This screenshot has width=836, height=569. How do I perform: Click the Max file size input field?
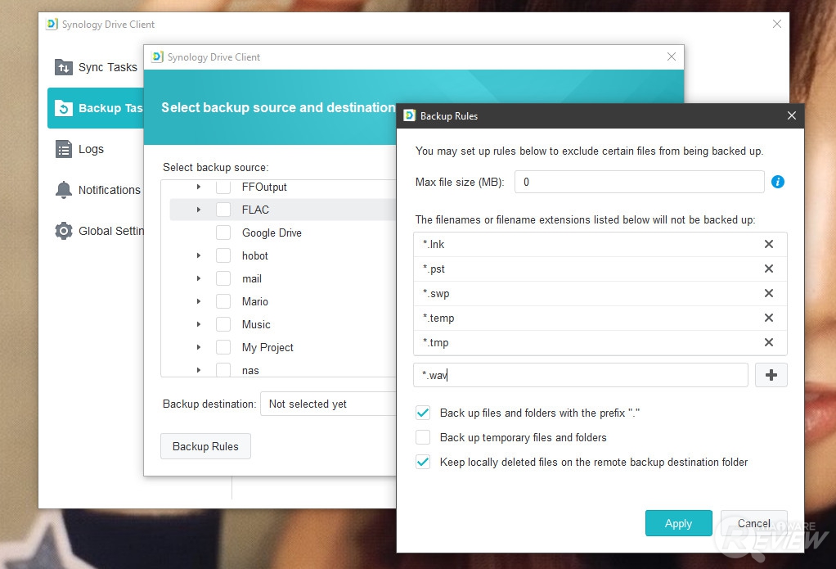639,182
